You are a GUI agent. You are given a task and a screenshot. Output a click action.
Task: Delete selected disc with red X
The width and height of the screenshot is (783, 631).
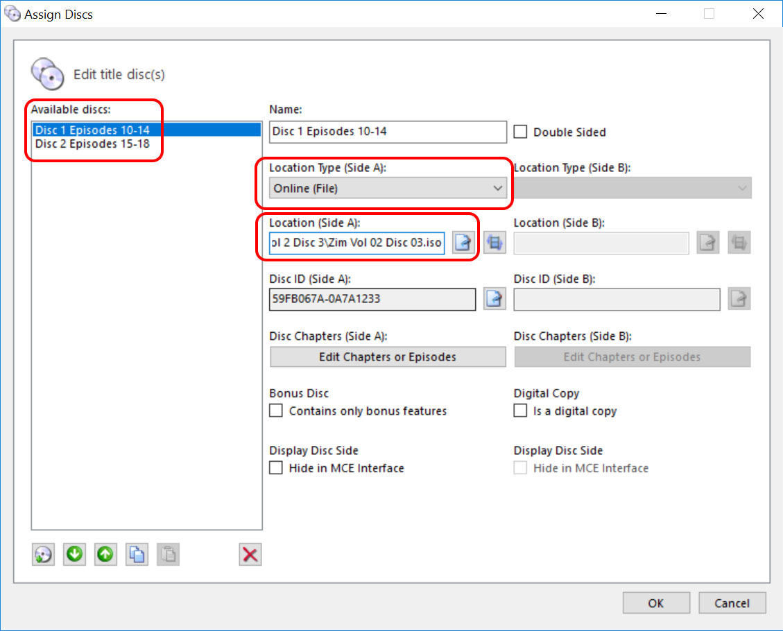coord(250,555)
